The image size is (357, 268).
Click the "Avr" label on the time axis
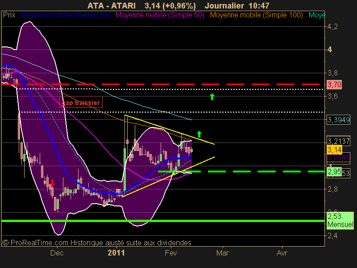tap(282, 253)
